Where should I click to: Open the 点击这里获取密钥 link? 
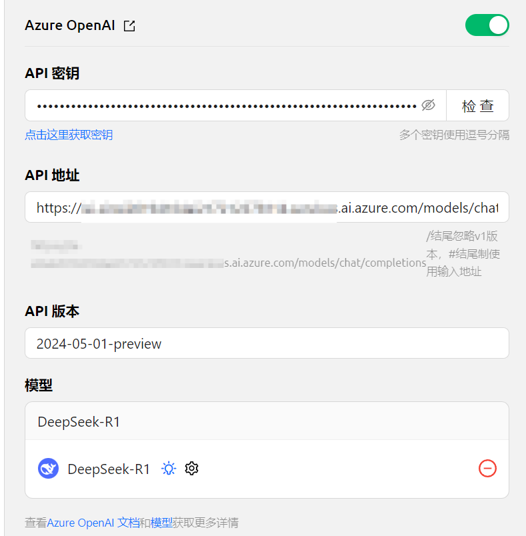(69, 135)
